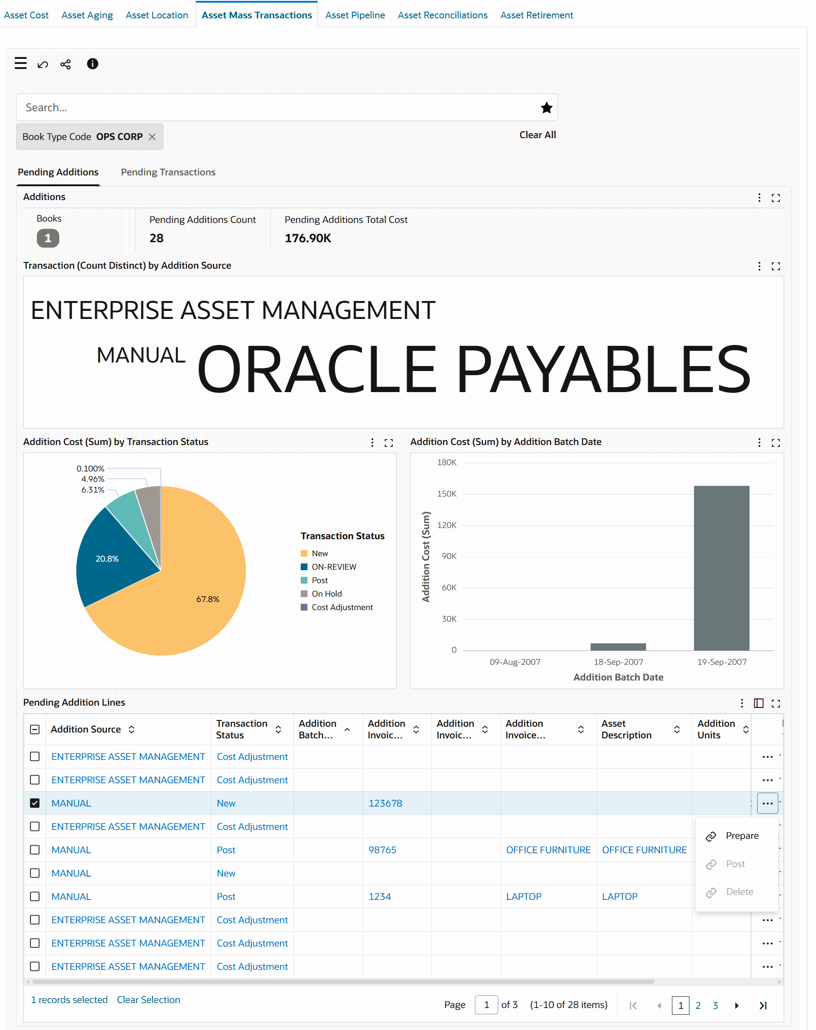The width and height of the screenshot is (816, 1030).
Task: Maximize Addition Cost by Transaction Status chart
Action: [389, 443]
